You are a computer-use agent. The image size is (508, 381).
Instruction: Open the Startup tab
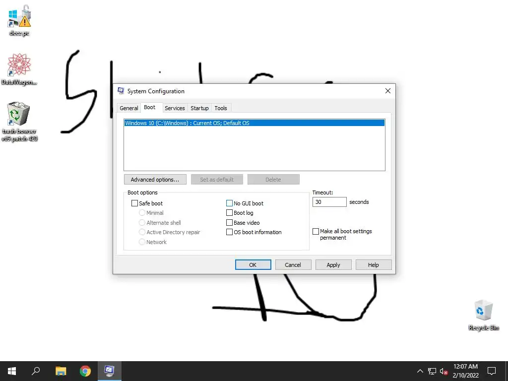click(199, 108)
